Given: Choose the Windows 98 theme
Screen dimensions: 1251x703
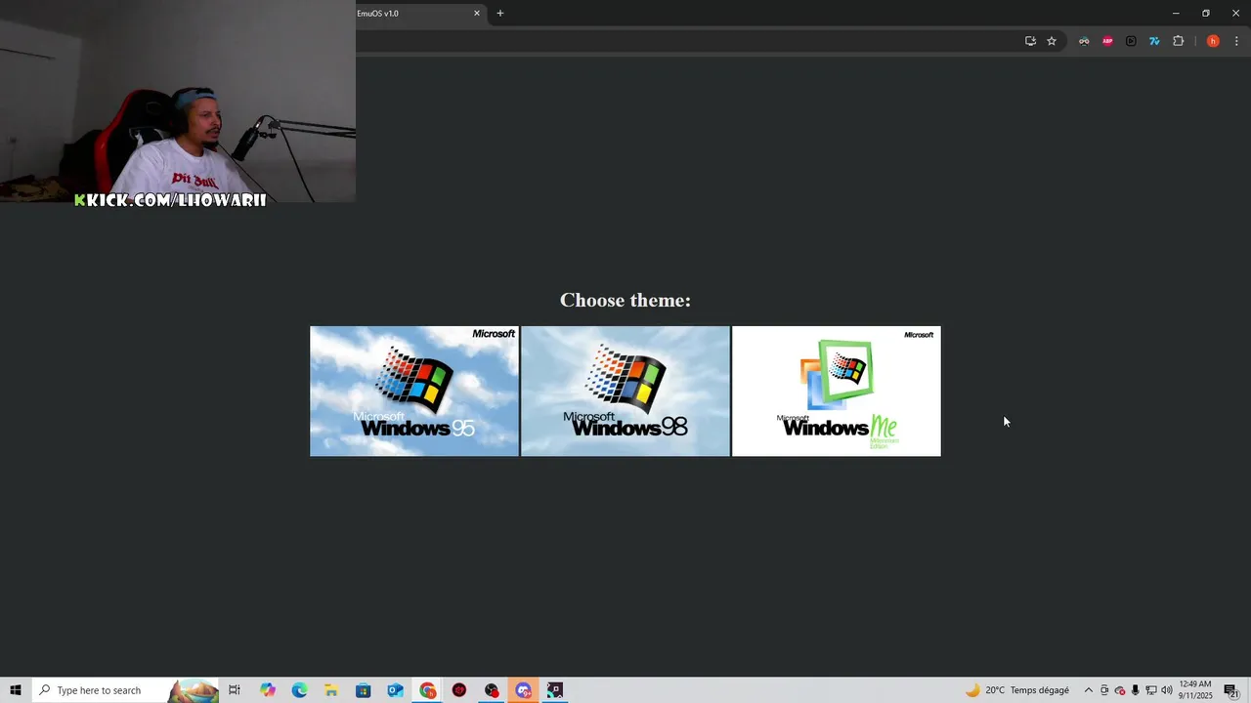Looking at the screenshot, I should tap(625, 391).
